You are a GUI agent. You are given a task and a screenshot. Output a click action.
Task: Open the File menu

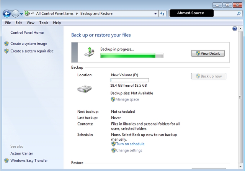[x=8, y=23]
